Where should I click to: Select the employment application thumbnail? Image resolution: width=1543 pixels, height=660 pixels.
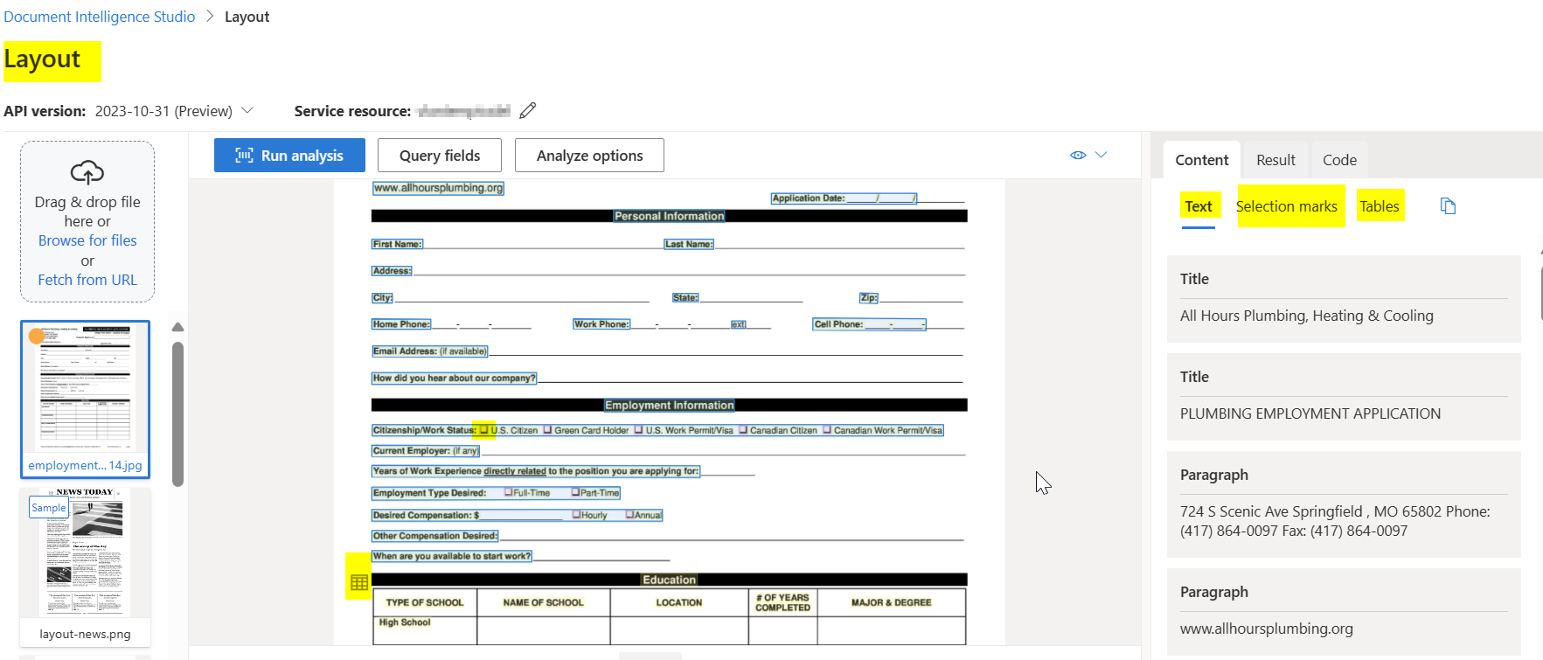85,399
